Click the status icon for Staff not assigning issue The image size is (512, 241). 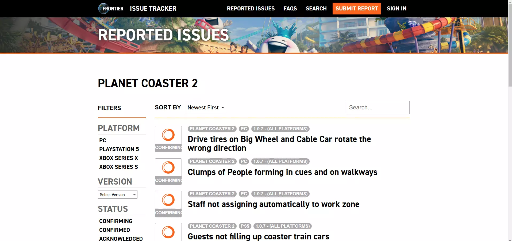point(168,204)
